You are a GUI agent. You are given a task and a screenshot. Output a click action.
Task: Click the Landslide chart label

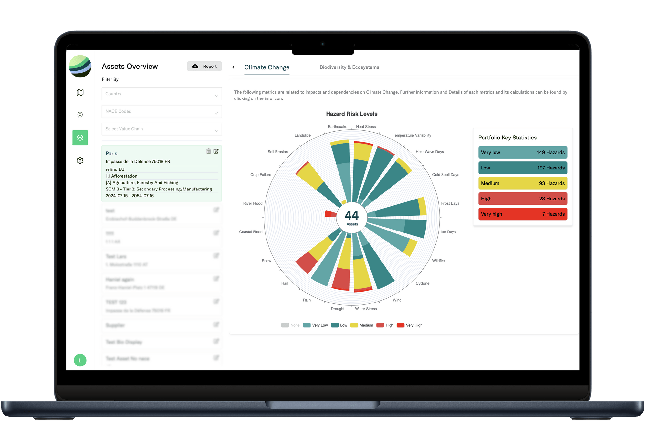pos(303,135)
